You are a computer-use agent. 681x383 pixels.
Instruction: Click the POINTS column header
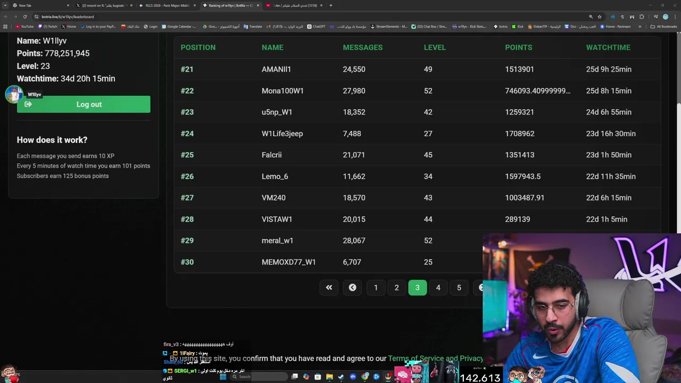click(x=518, y=47)
